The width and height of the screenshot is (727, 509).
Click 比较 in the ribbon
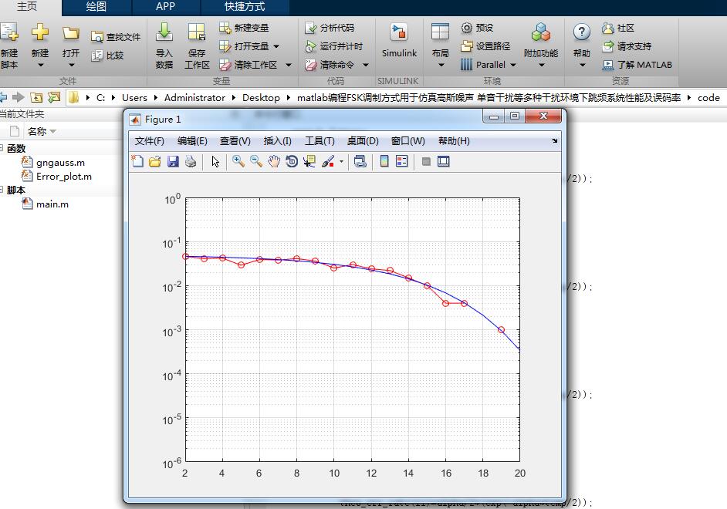[107, 56]
